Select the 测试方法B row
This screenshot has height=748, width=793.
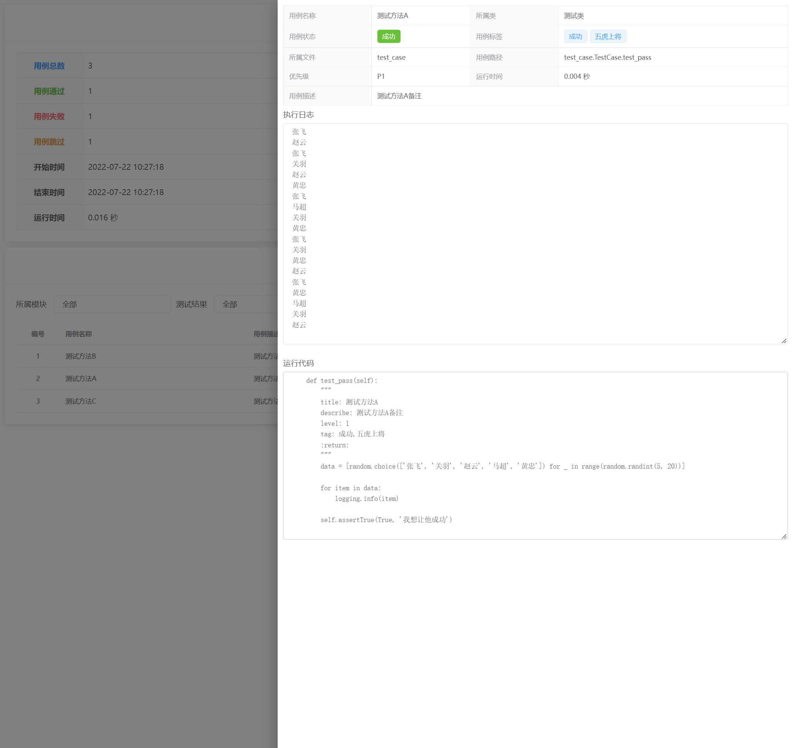click(81, 356)
